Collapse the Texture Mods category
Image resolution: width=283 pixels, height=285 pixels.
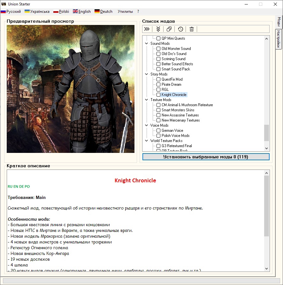coord(147,100)
